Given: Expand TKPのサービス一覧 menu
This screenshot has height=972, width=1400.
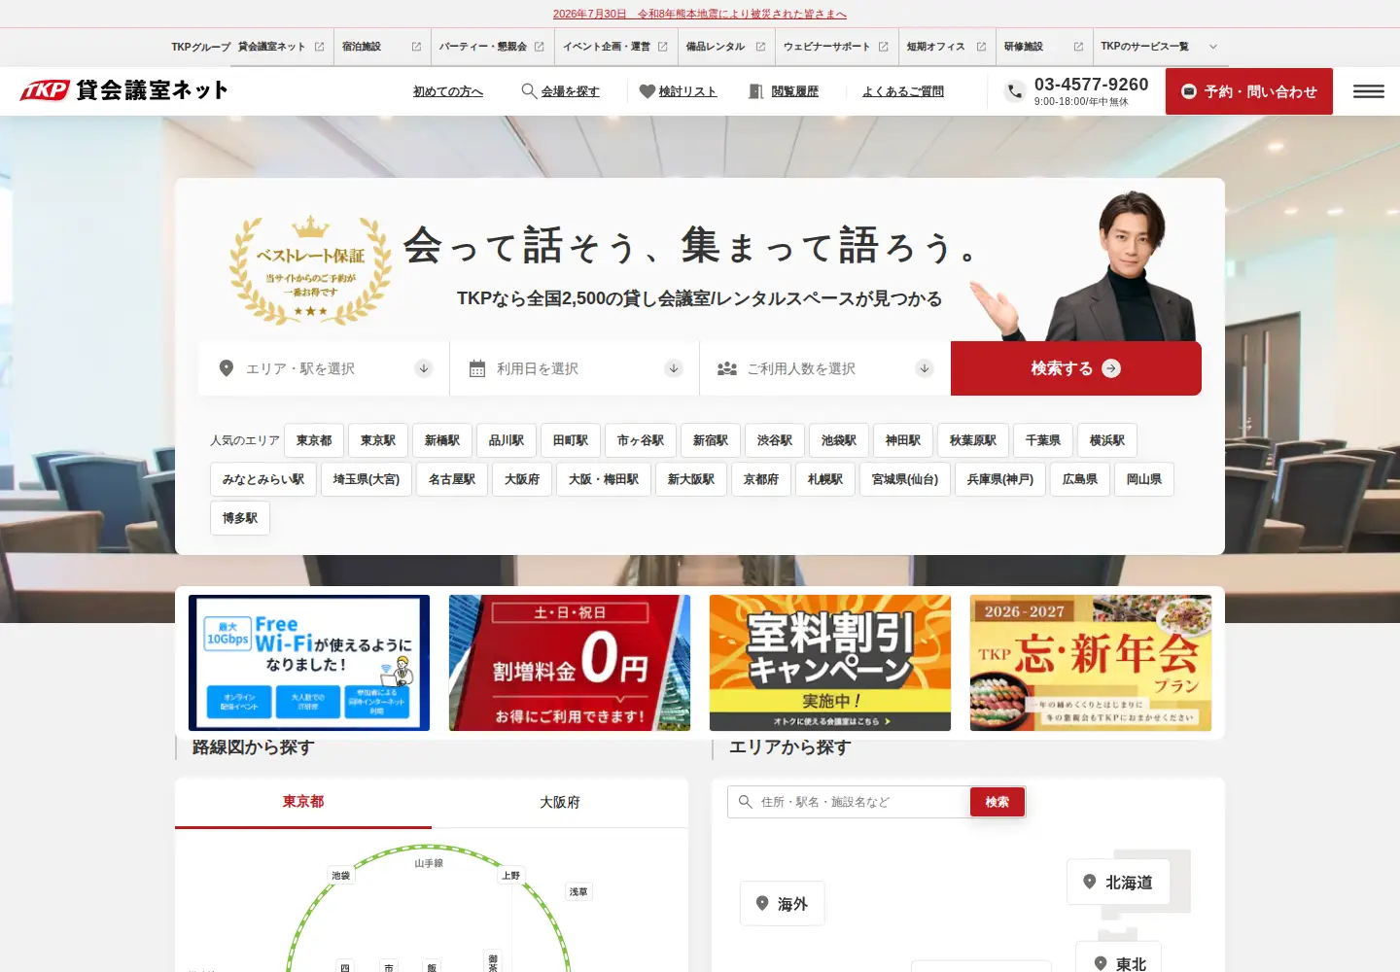Looking at the screenshot, I should (x=1158, y=47).
